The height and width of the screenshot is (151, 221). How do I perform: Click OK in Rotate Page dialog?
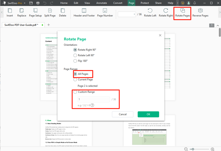148,114
